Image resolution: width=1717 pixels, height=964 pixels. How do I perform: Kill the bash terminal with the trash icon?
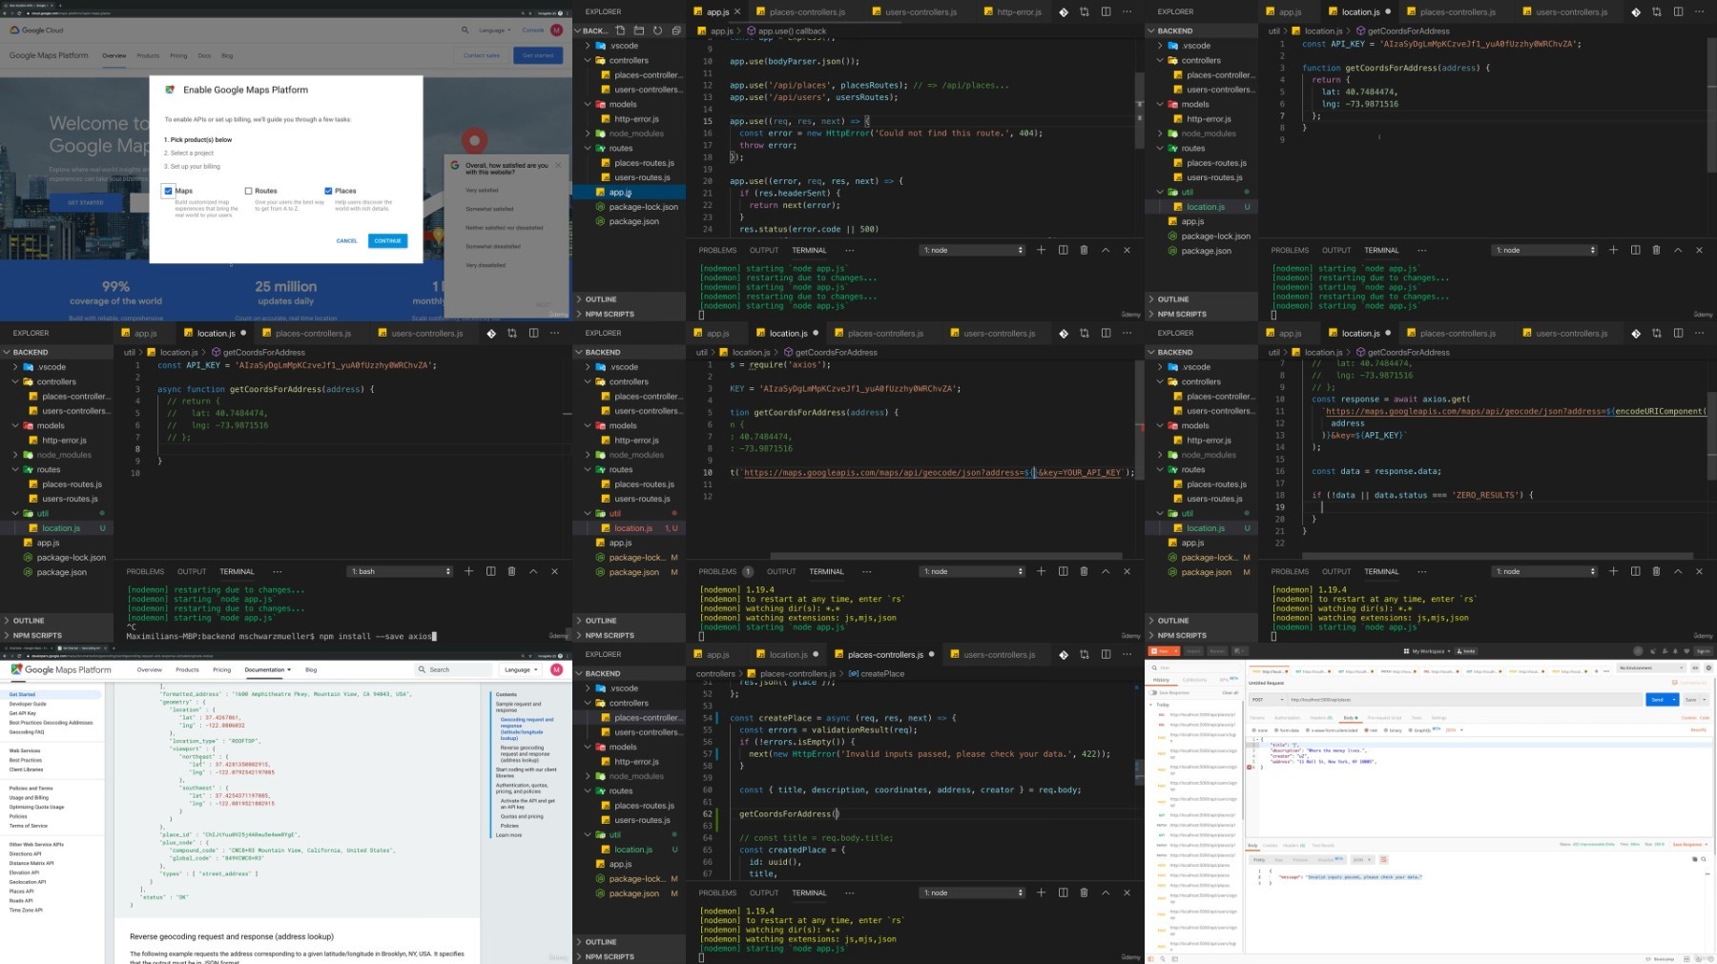pyautogui.click(x=511, y=571)
